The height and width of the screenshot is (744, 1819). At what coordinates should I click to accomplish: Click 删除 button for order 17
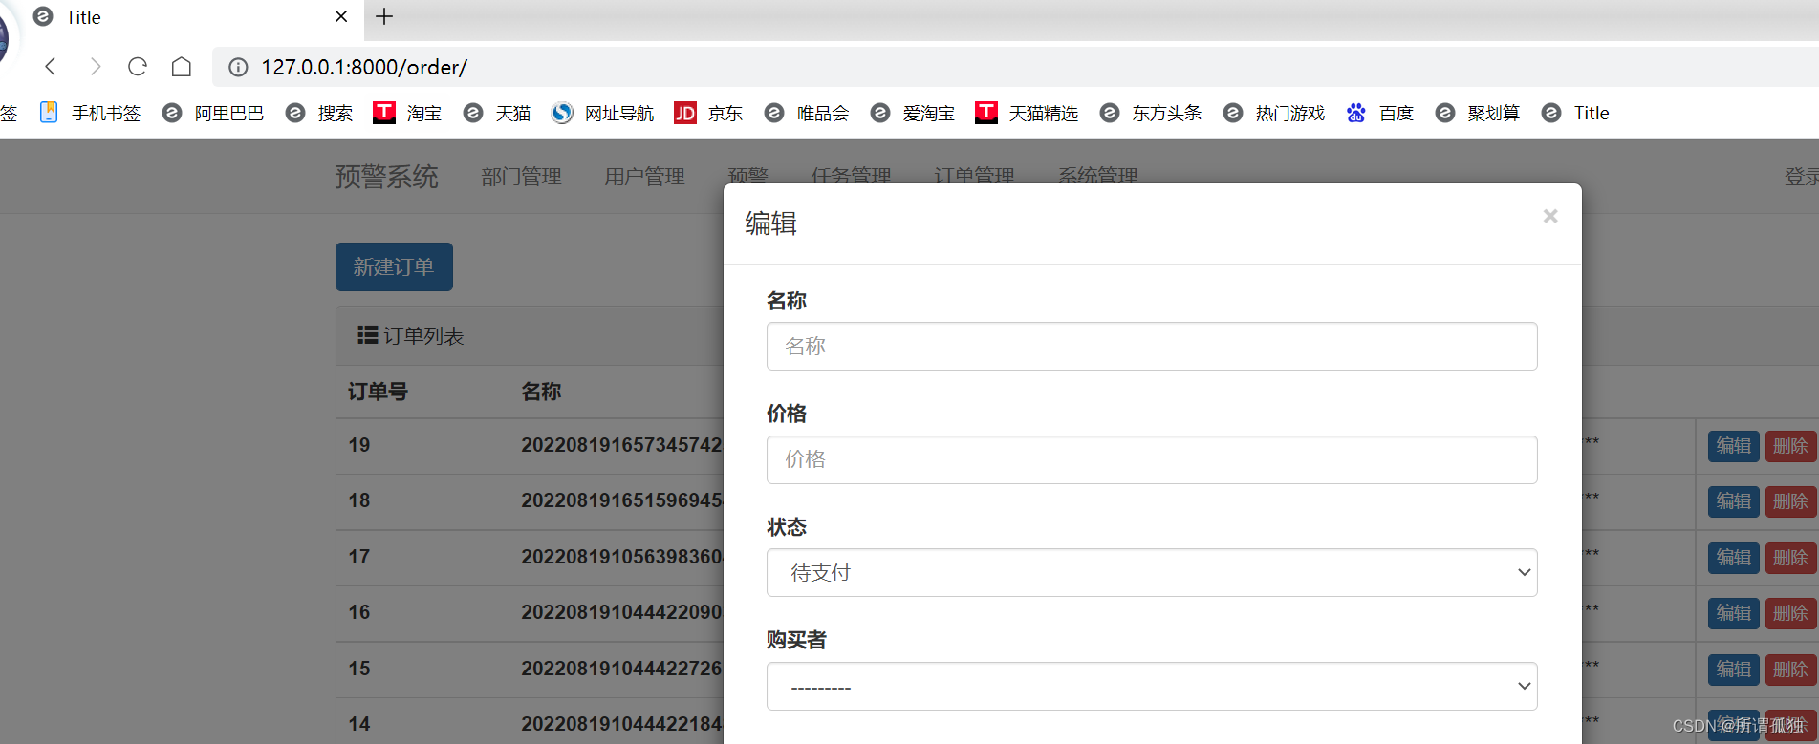pos(1790,558)
